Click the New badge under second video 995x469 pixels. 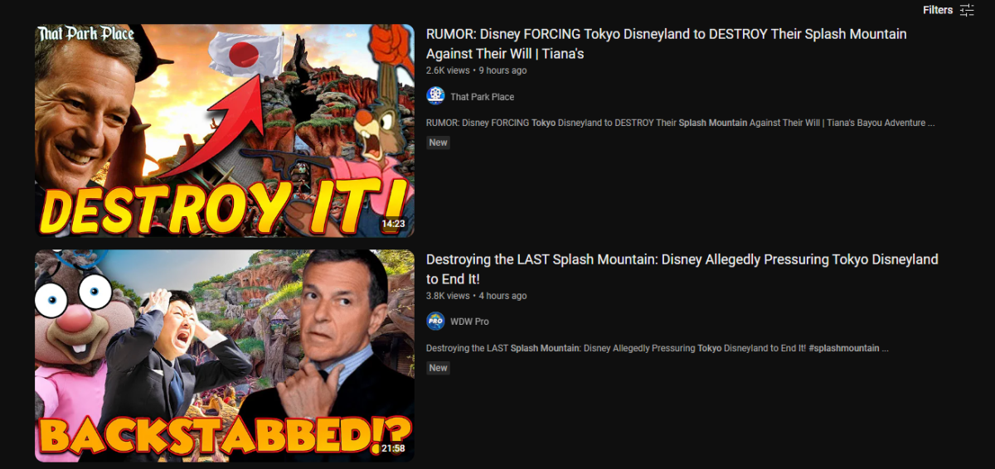[x=438, y=368]
